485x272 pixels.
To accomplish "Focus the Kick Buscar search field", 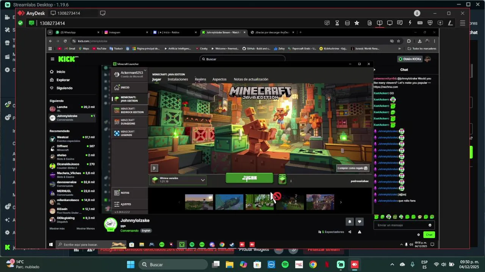I will click(242, 59).
